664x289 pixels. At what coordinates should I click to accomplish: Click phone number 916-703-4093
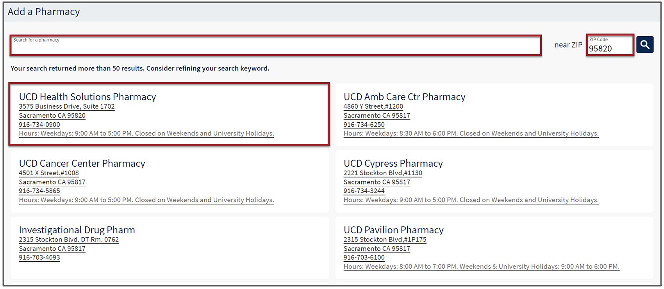pyautogui.click(x=39, y=258)
